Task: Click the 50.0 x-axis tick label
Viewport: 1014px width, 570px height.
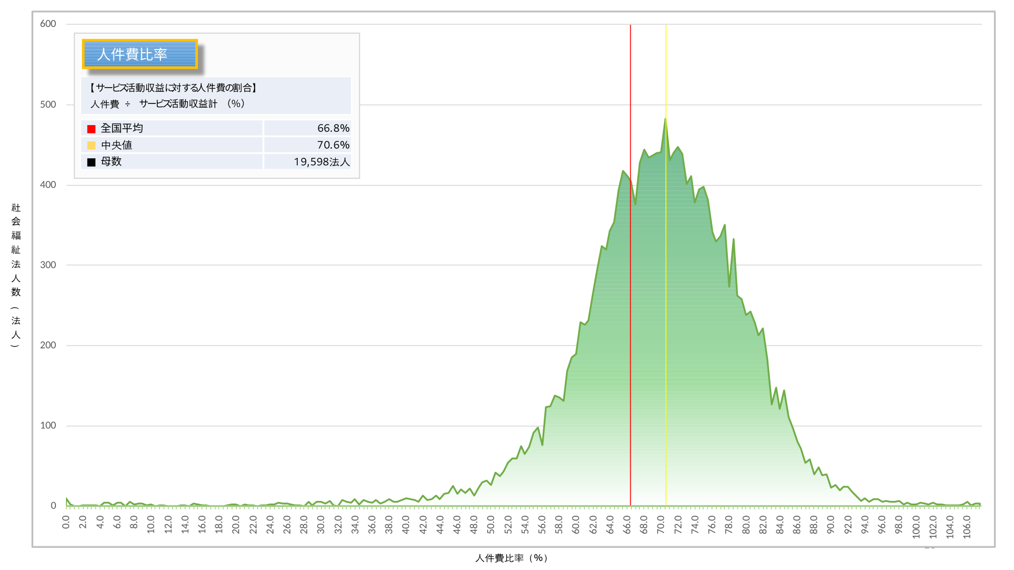Action: tap(491, 525)
